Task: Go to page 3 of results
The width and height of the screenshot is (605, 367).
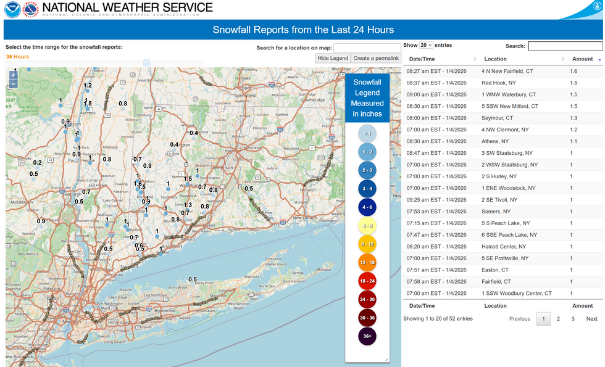Action: pos(573,319)
